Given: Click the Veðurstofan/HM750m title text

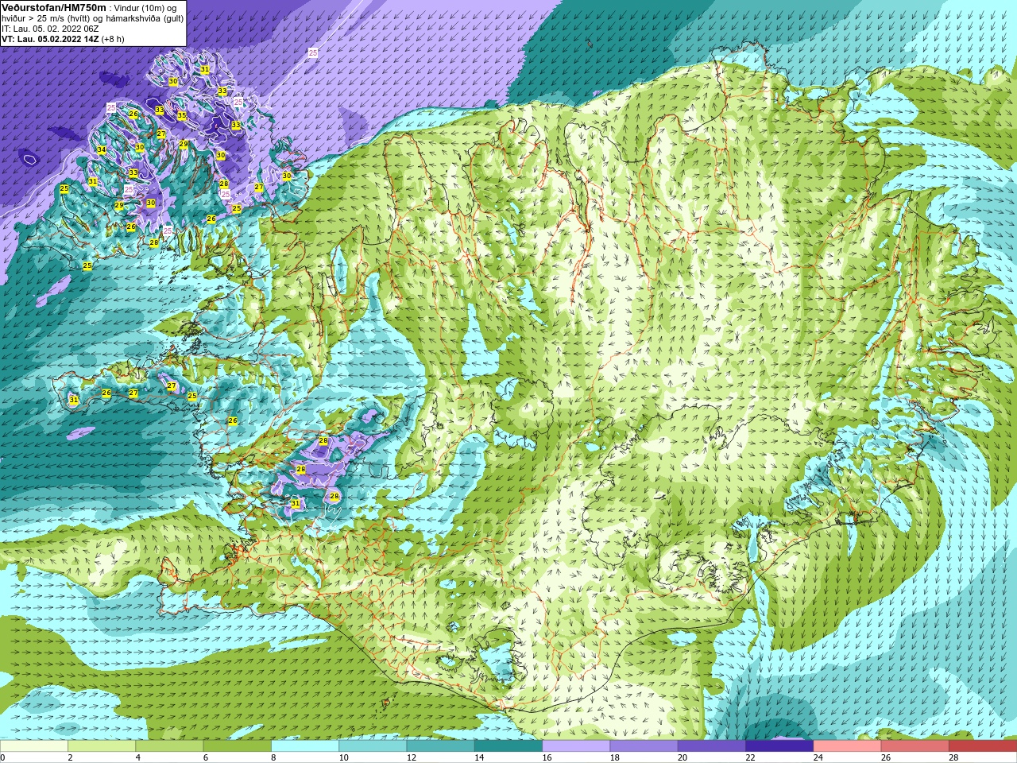Looking at the screenshot, I should [x=54, y=7].
